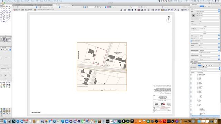The height and width of the screenshot is (124, 221).
Task: Open the Data tab in Object Info
Action: [x=205, y=6]
